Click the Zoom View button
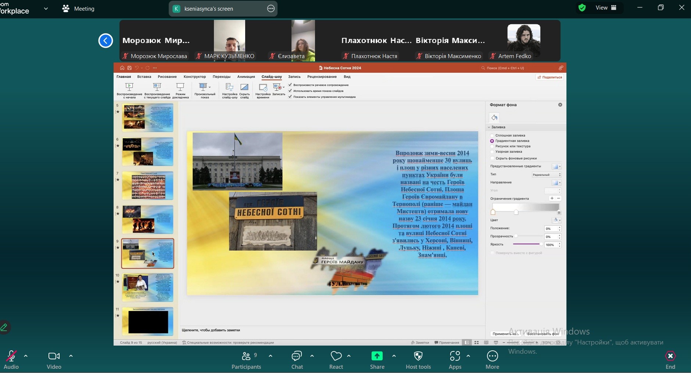Image resolution: width=691 pixels, height=375 pixels. point(606,8)
